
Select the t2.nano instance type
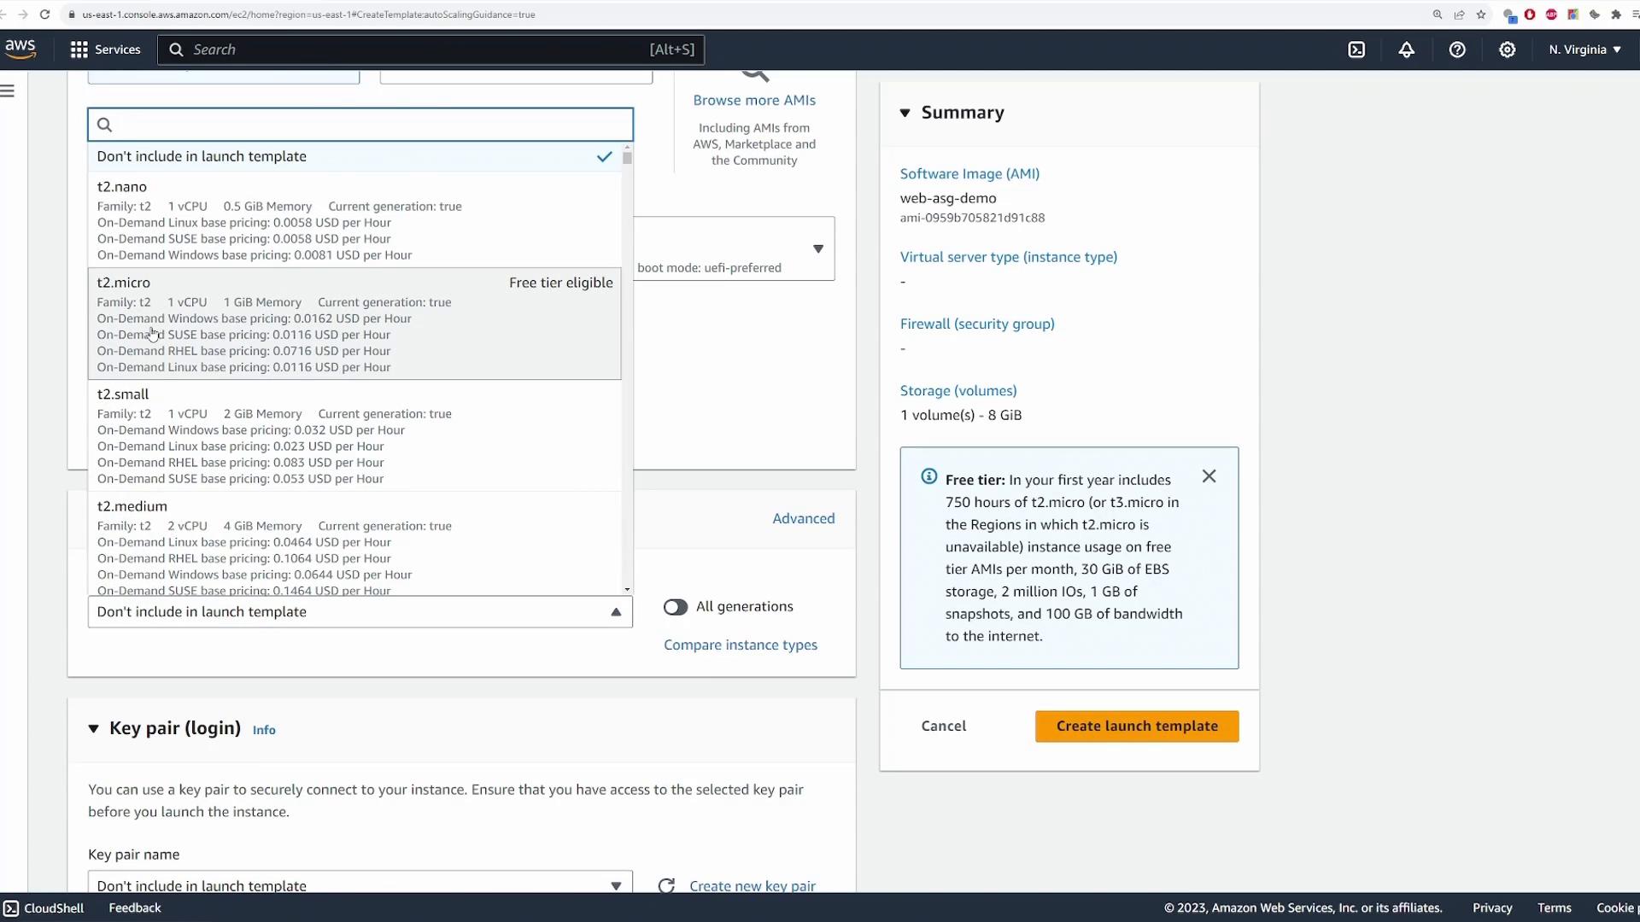coord(354,220)
